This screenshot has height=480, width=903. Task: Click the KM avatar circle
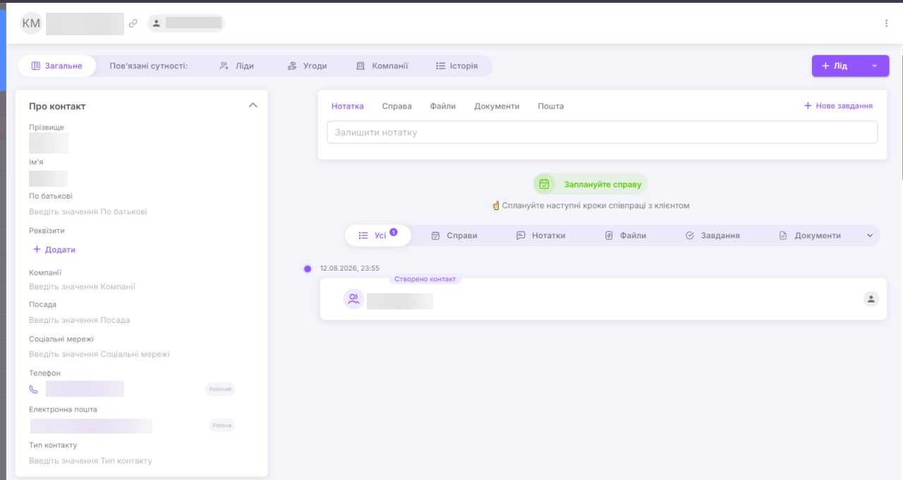coord(31,23)
